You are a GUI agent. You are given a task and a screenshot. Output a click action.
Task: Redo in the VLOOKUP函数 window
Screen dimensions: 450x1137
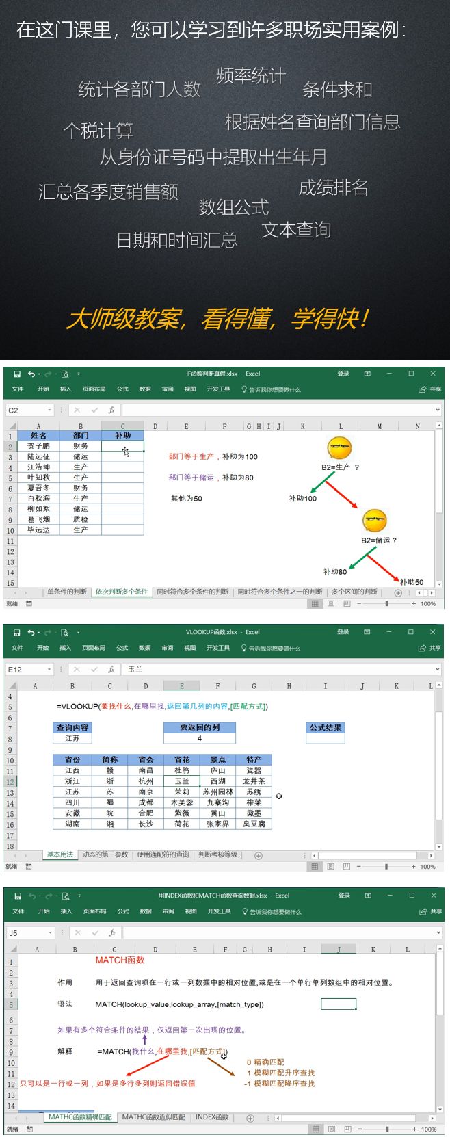pyautogui.click(x=48, y=632)
